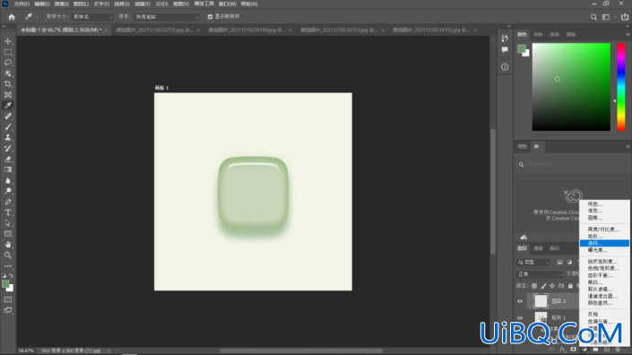Click the Home icon in options bar
The height and width of the screenshot is (355, 632).
coord(12,17)
